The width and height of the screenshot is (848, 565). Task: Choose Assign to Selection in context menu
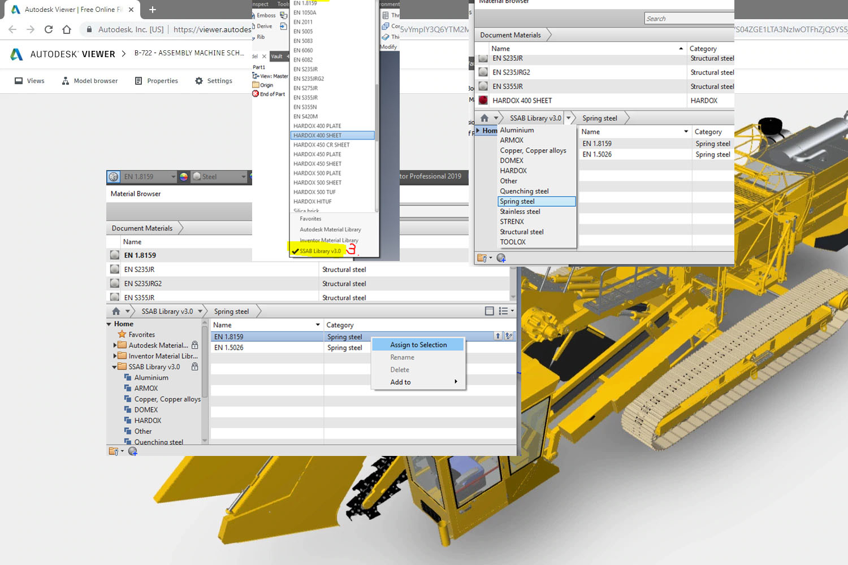pos(418,345)
